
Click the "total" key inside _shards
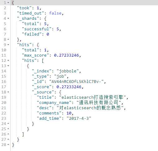tap(30, 24)
